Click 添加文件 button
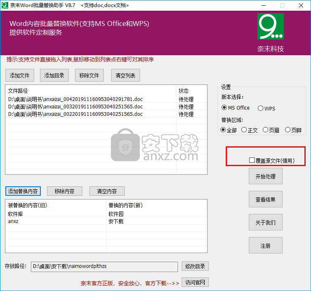The height and width of the screenshot is (291, 311). (x=20, y=75)
